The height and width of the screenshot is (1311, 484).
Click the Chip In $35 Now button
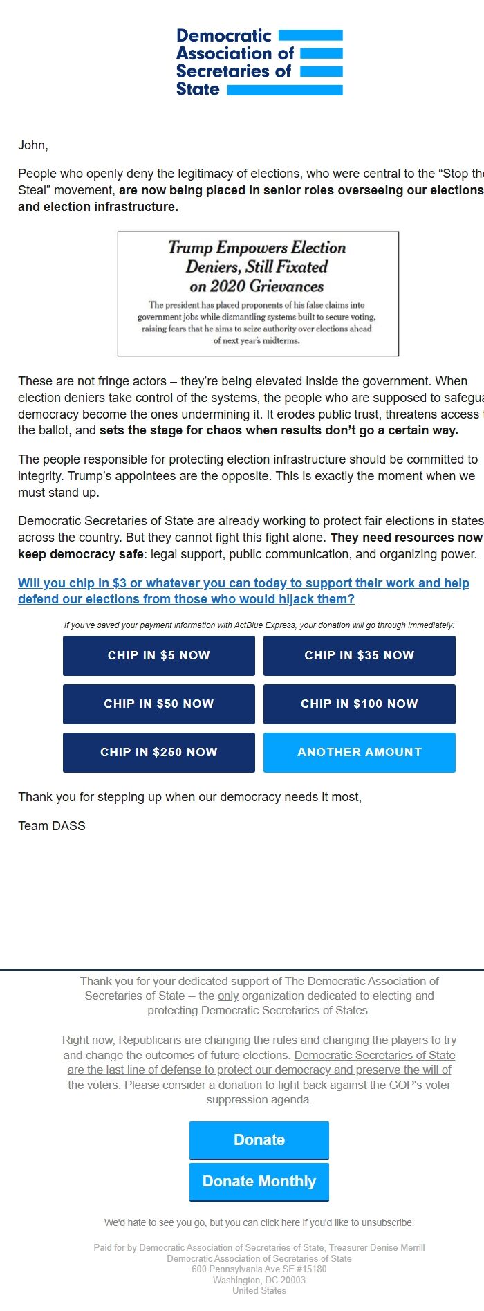358,655
